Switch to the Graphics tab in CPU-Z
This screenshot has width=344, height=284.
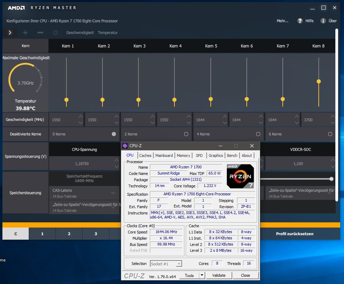216,156
